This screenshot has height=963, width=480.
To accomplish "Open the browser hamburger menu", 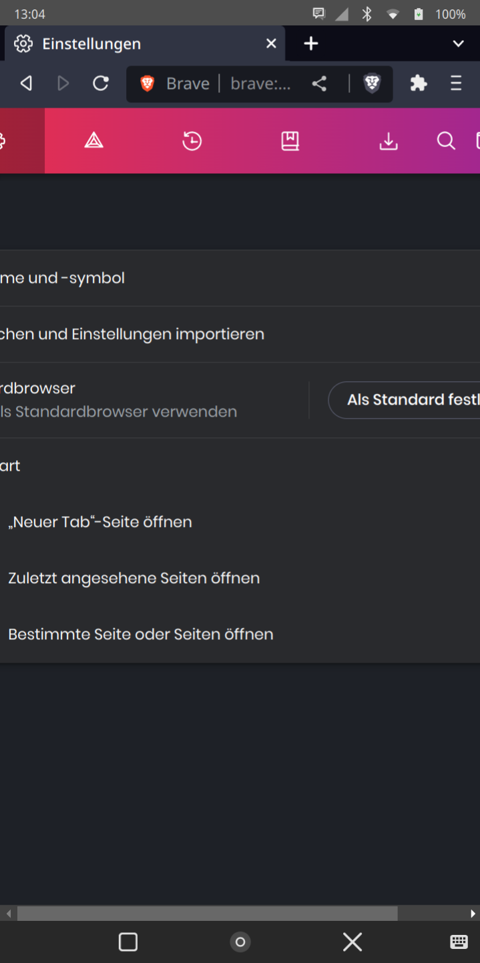I will (x=455, y=84).
